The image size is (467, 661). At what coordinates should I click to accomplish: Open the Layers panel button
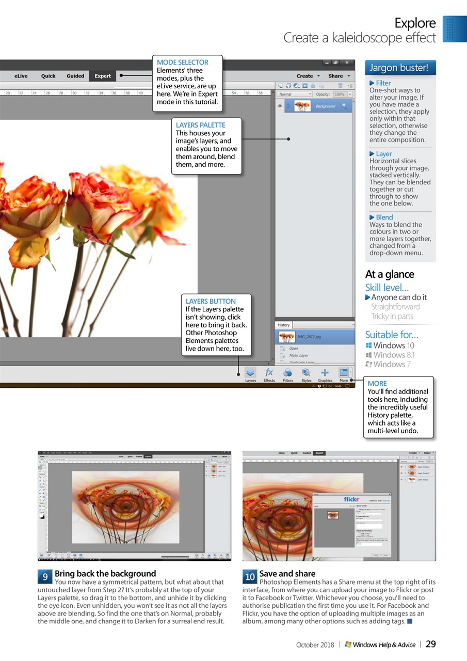click(x=250, y=374)
